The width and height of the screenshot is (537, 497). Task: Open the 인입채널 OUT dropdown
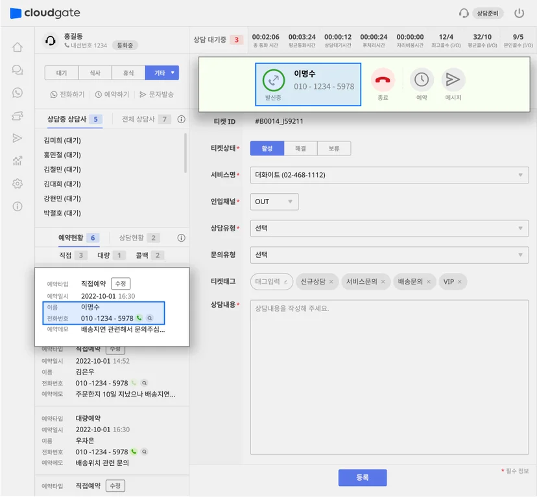pos(274,202)
